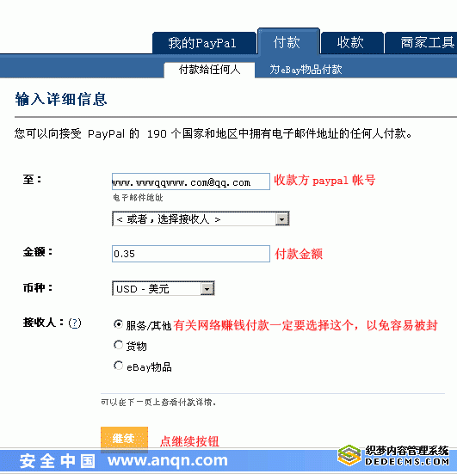The image size is (457, 474).
Task: Open the 商家工具 tab
Action: (422, 43)
